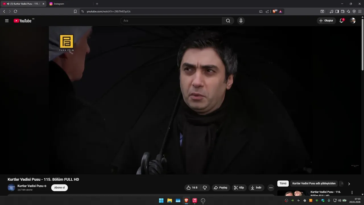Reload the page
The height and width of the screenshot is (205, 364).
click(15, 11)
